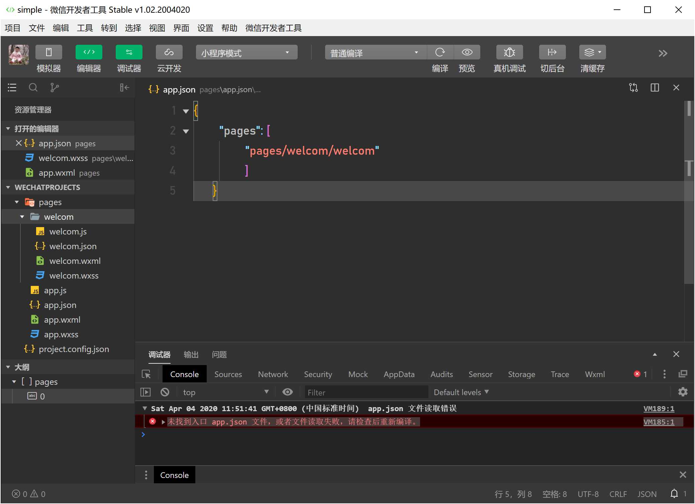Open the VM189:1 source link

coord(659,408)
